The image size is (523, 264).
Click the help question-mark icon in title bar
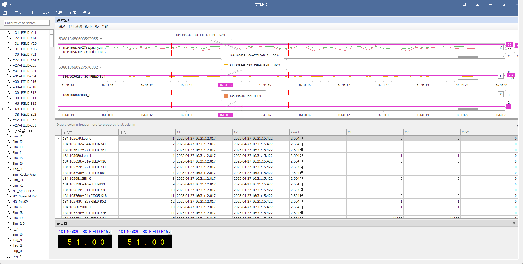464,4
